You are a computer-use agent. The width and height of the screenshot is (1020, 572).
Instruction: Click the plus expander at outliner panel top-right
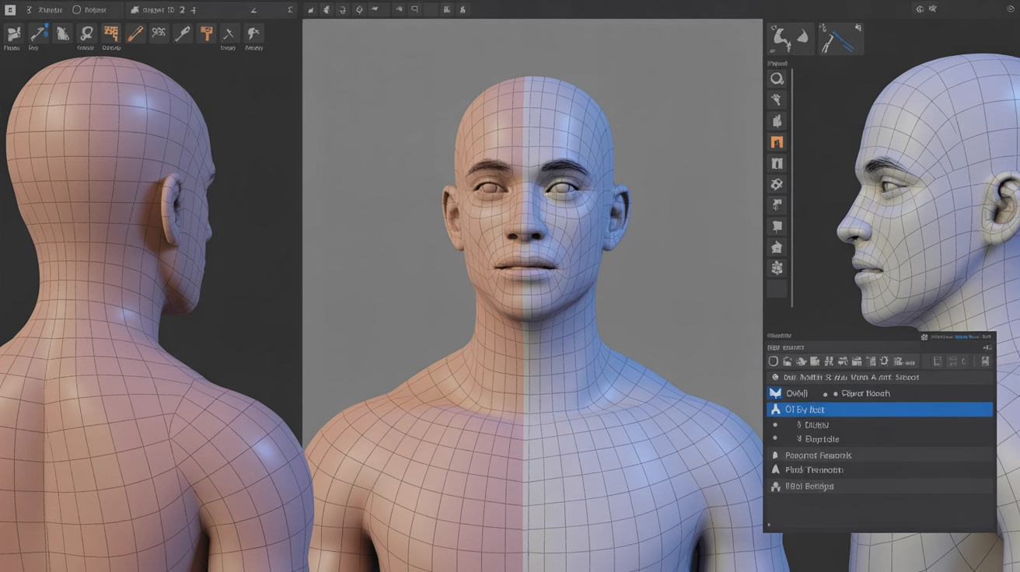click(x=988, y=347)
